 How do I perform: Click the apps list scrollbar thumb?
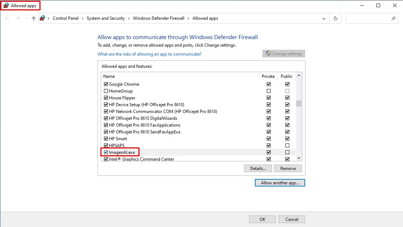pos(299,103)
